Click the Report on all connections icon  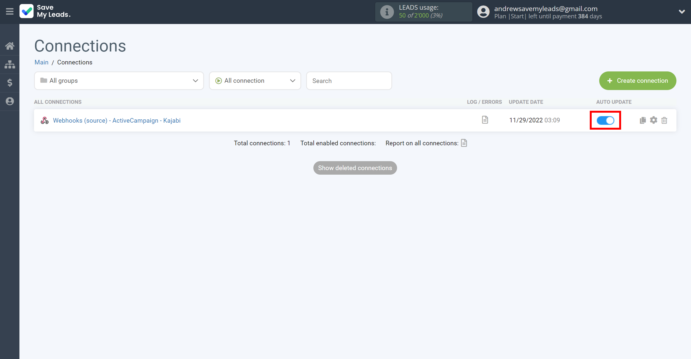pos(465,143)
